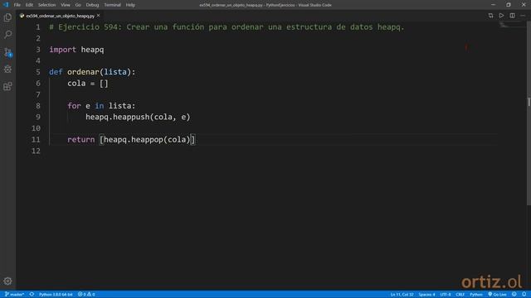
Task: Open the Explorer view in activity bar
Action: tap(7, 17)
